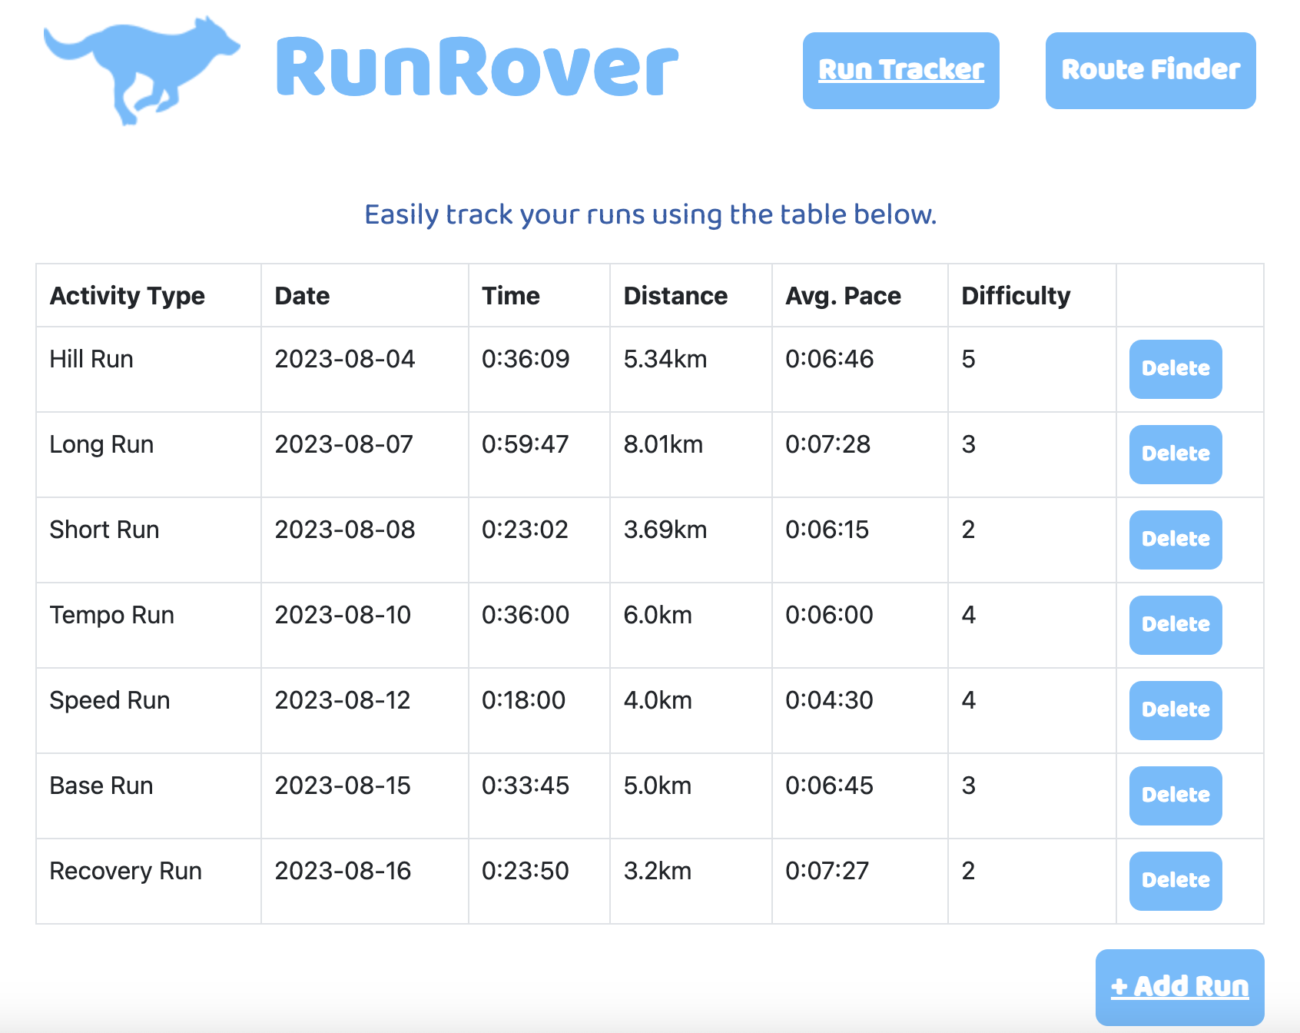Click the distance 3.69km
This screenshot has height=1033, width=1300.
point(665,530)
